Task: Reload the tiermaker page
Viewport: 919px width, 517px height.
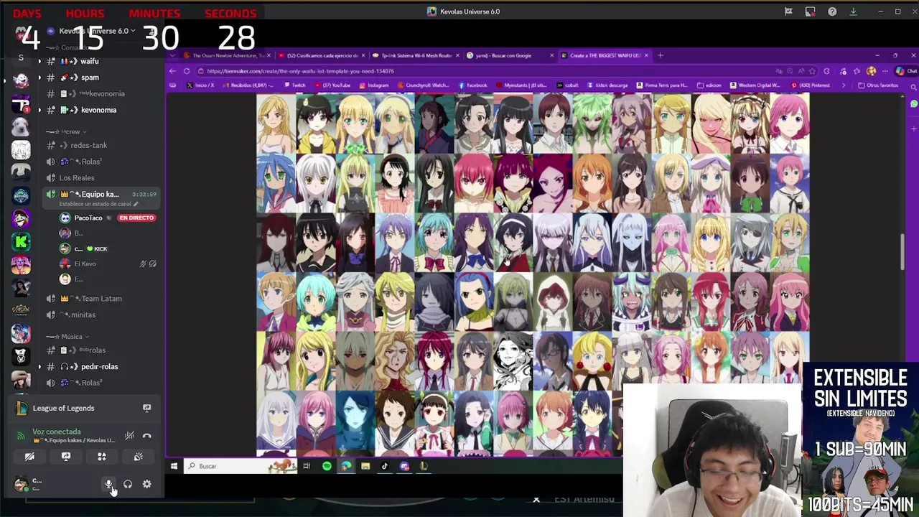Action: tap(187, 71)
